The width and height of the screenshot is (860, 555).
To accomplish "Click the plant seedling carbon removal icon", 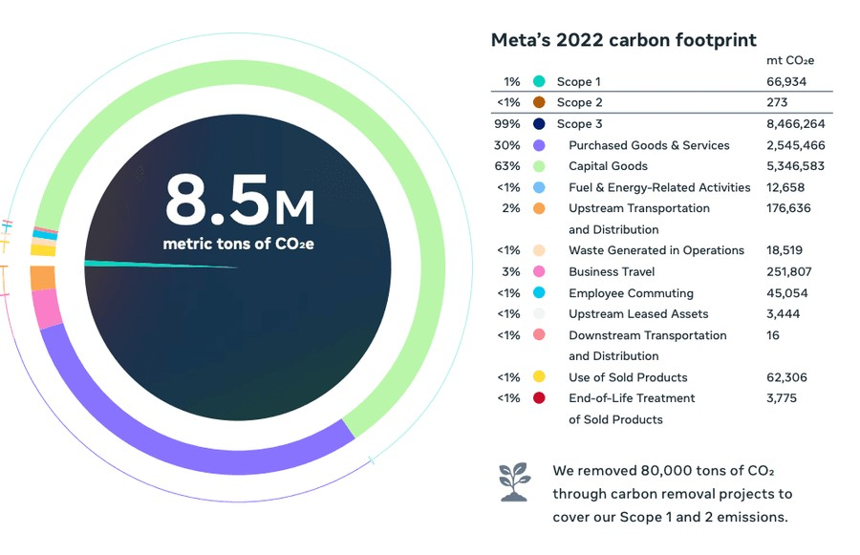I will (x=514, y=482).
